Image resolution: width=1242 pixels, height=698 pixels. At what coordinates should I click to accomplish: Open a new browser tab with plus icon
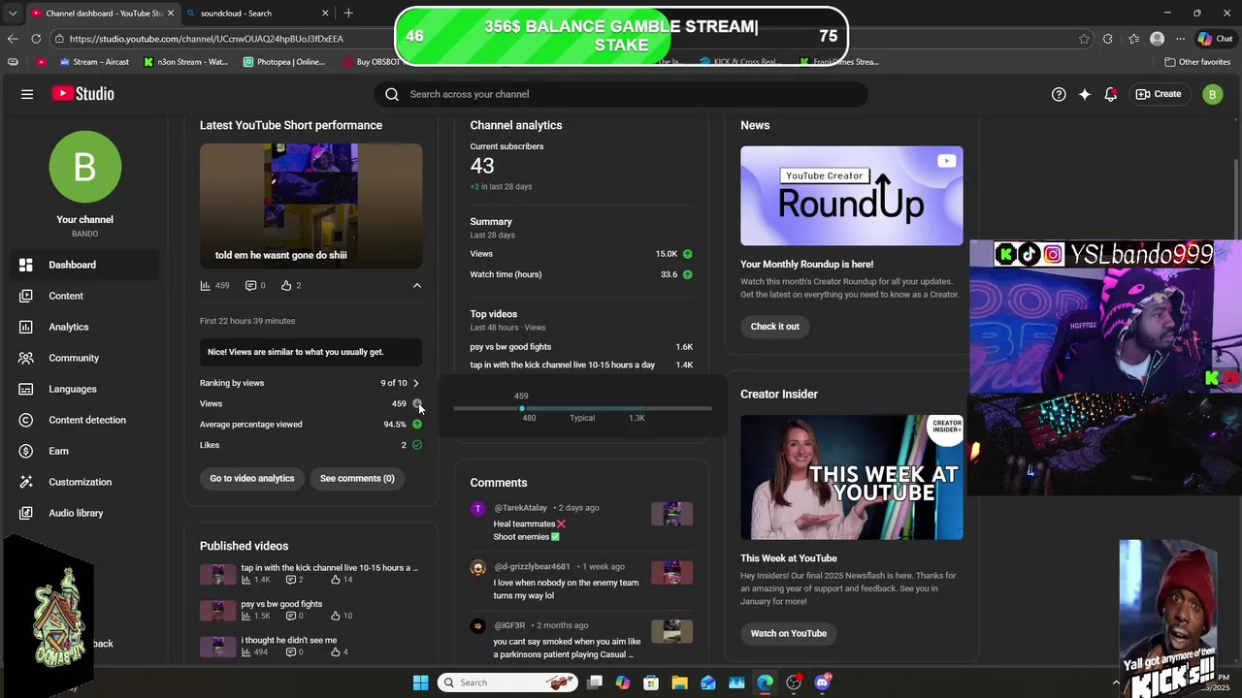pyautogui.click(x=348, y=13)
